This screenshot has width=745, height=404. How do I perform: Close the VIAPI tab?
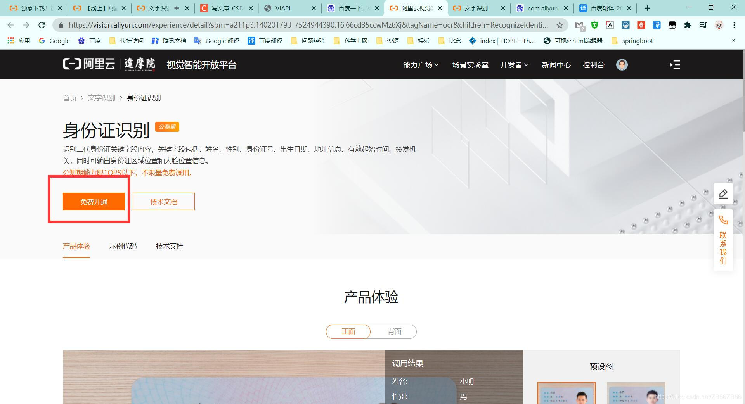click(x=314, y=8)
